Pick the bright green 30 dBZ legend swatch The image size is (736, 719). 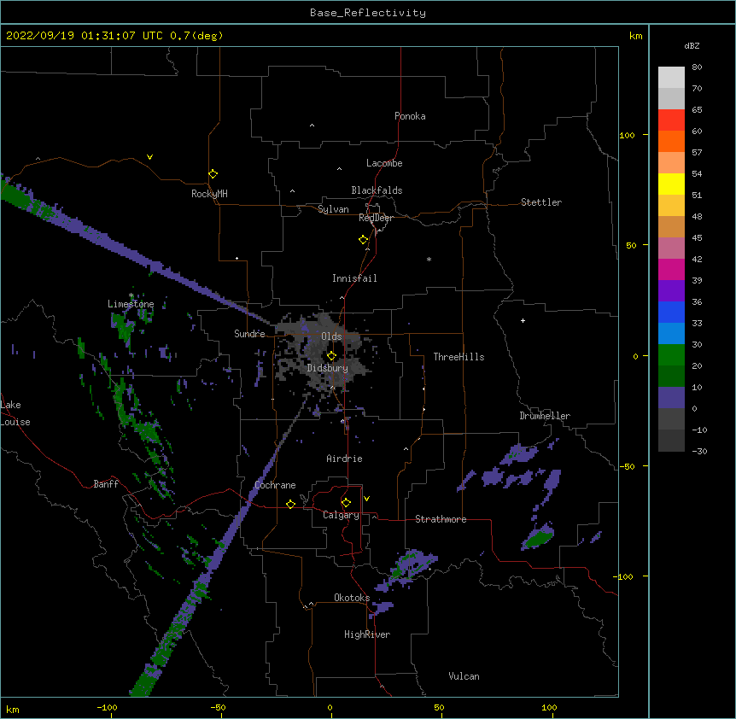[671, 355]
